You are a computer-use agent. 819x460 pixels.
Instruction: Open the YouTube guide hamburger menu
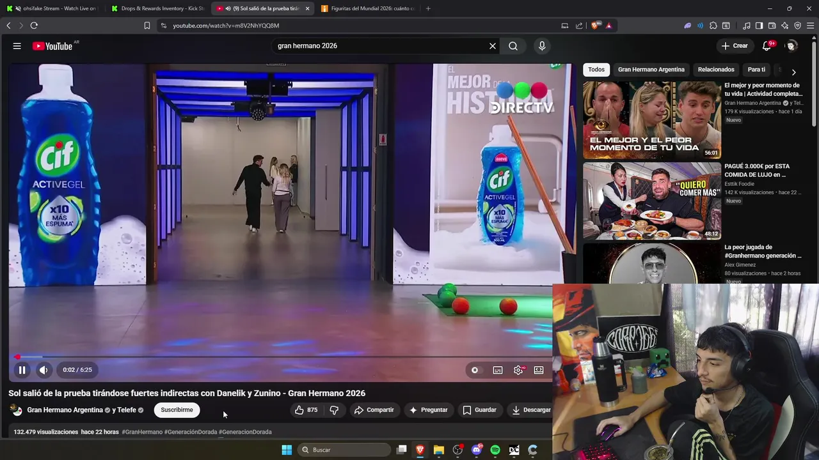pos(17,46)
